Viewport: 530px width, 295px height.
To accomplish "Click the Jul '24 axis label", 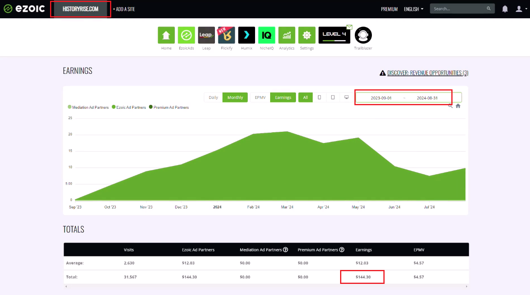I will [429, 207].
